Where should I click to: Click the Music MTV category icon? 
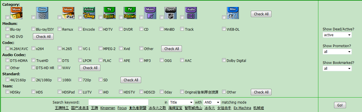tap(150, 13)
